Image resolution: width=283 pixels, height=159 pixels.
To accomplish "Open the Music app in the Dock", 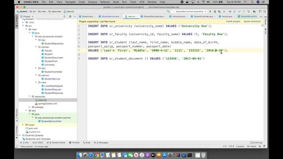I will [142, 155].
